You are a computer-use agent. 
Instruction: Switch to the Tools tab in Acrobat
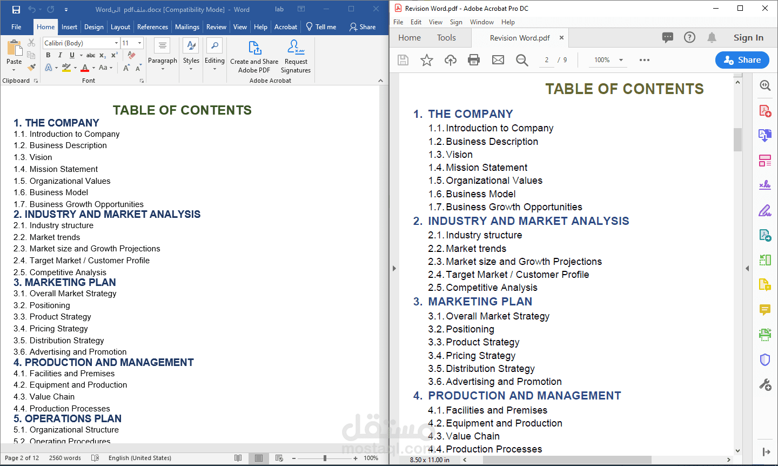tap(446, 37)
